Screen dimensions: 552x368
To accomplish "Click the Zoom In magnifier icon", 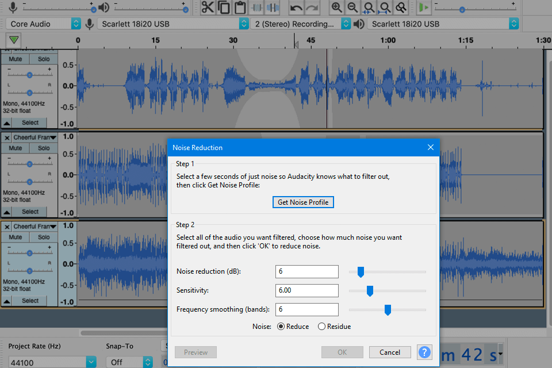I will pos(337,7).
